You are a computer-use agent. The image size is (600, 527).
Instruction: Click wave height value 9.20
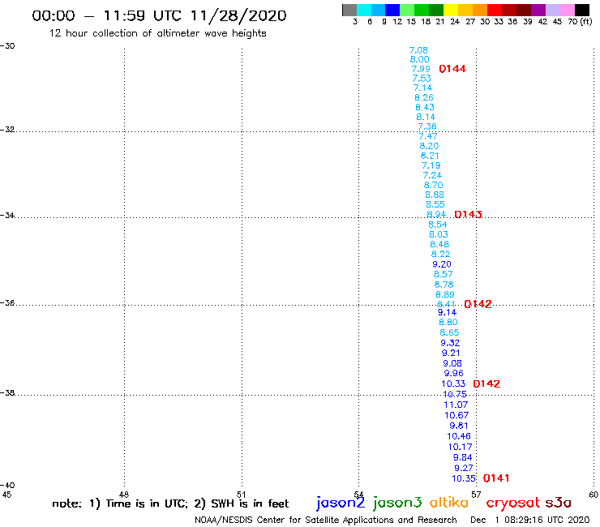(x=442, y=264)
